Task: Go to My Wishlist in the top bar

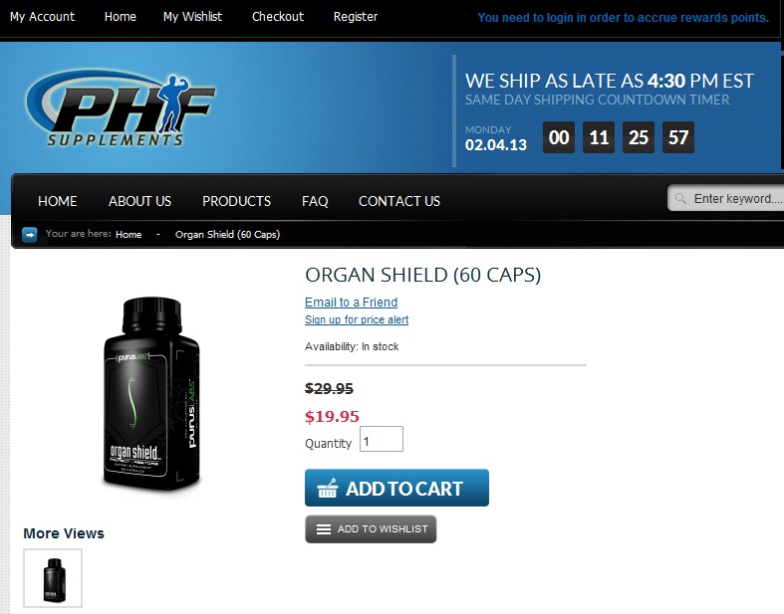Action: tap(192, 17)
